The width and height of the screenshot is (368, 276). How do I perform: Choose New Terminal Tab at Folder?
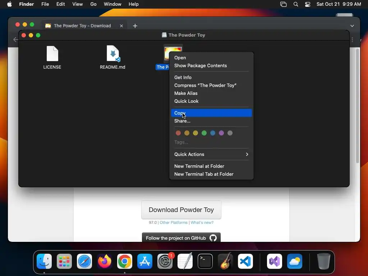[x=211, y=174]
